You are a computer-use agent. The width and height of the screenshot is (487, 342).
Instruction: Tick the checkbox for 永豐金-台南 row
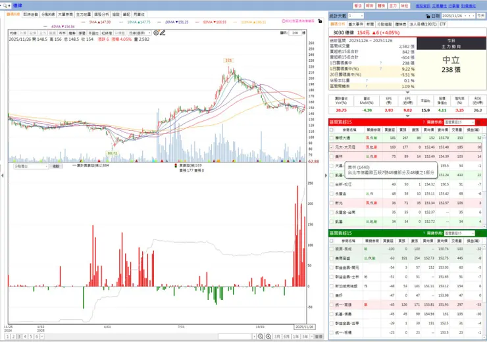[x=332, y=212]
